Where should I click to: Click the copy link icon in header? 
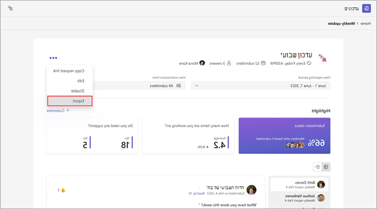pyautogui.click(x=10, y=9)
